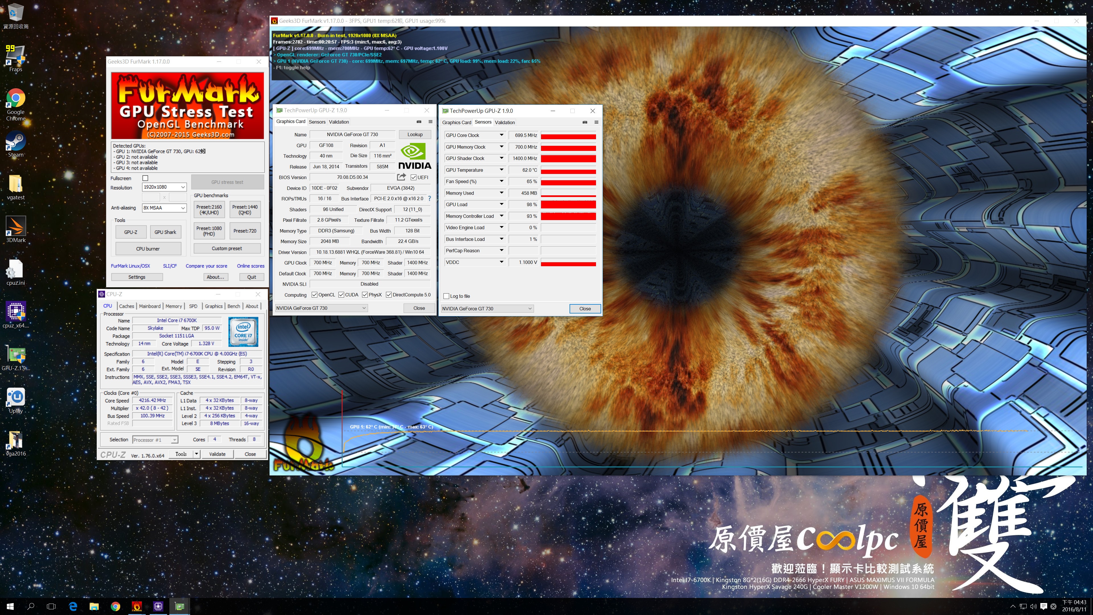Expand the GPU Core Clock sensor dropdown

502,135
